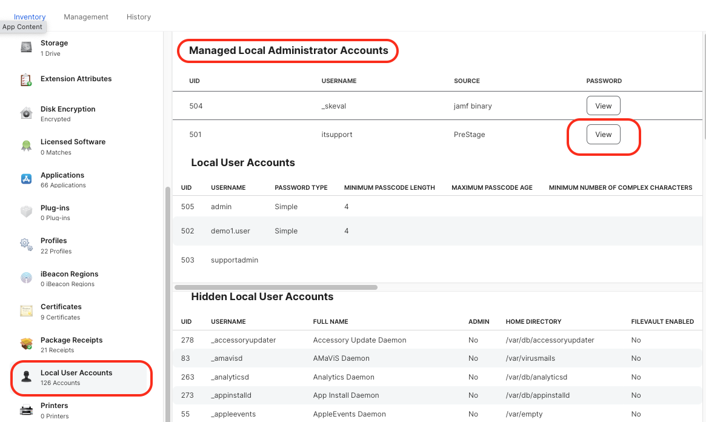The width and height of the screenshot is (706, 422).
Task: Click UID 504 cell
Action: (196, 106)
